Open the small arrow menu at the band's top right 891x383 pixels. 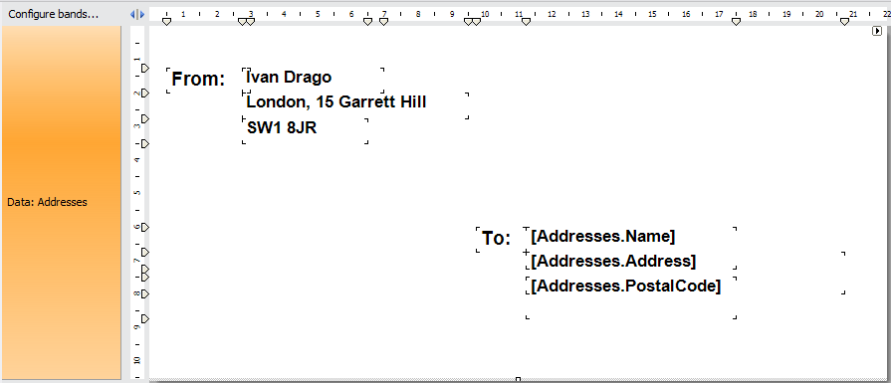pyautogui.click(x=877, y=32)
